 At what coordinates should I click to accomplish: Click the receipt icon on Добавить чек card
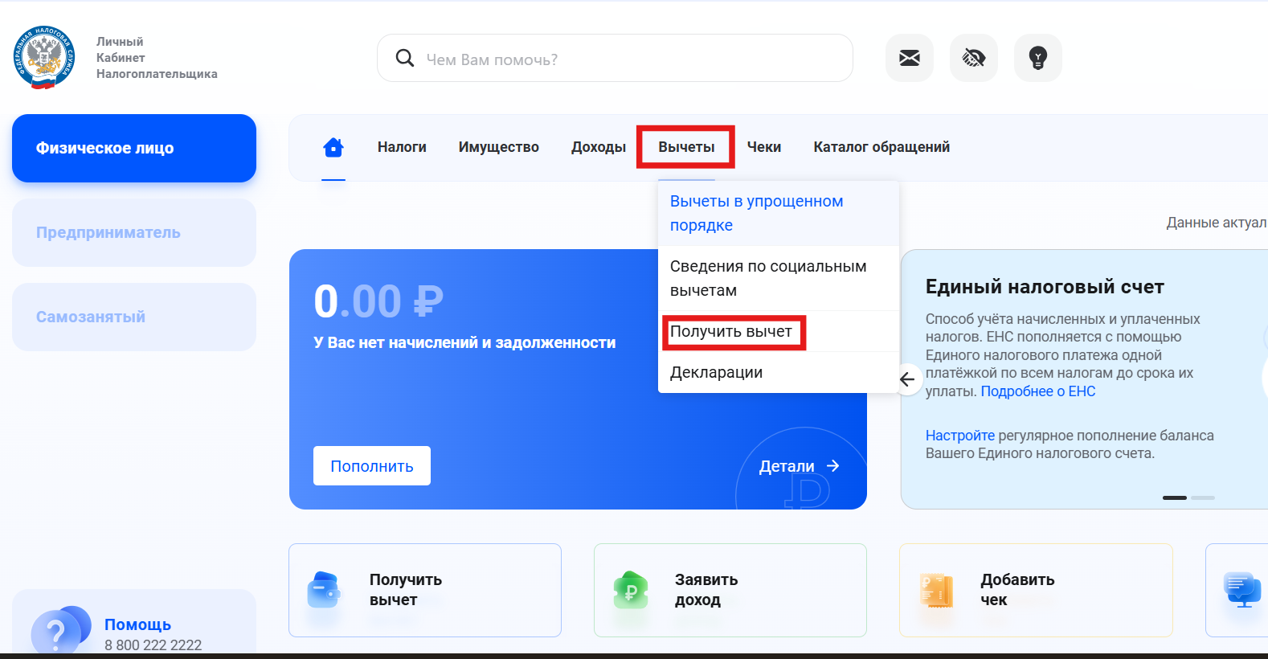click(x=936, y=591)
